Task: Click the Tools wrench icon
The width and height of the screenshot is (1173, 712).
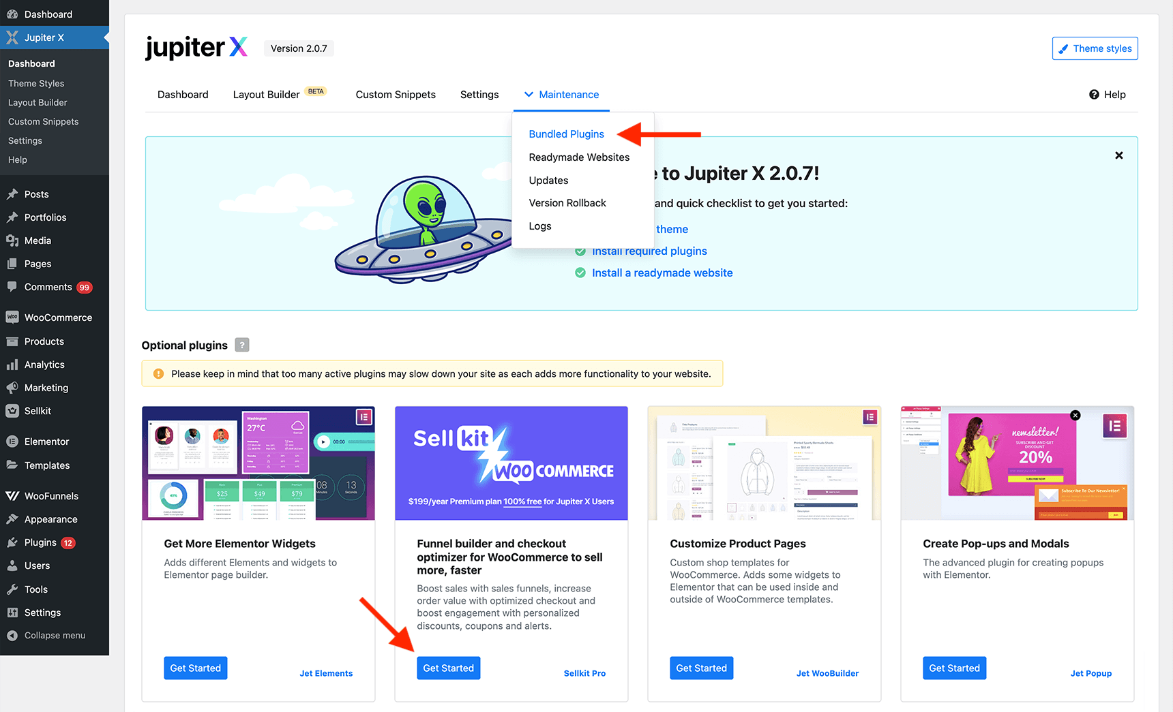Action: click(x=12, y=589)
